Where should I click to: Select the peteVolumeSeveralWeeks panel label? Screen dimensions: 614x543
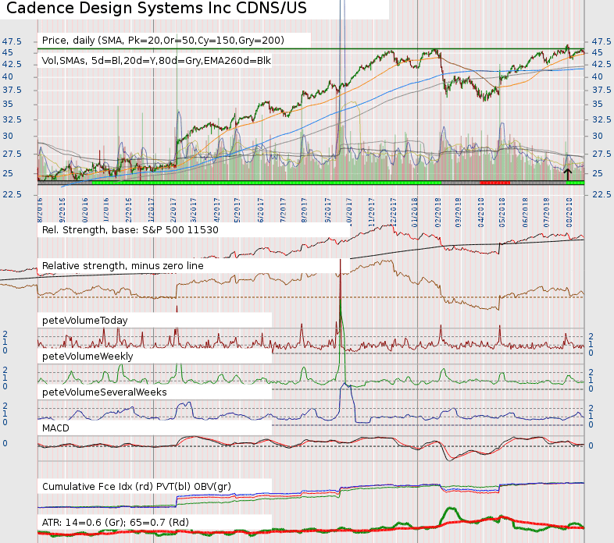pos(104,392)
